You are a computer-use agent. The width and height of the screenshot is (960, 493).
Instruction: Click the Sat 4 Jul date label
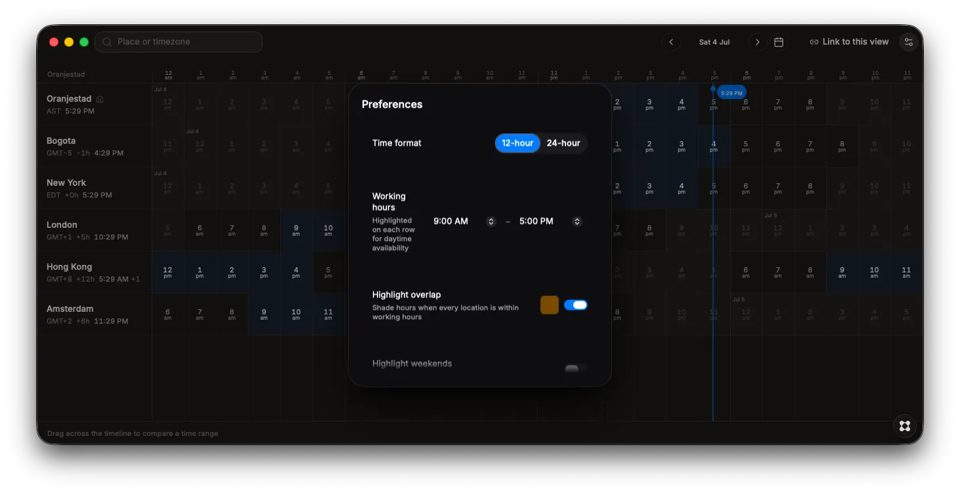coord(714,42)
